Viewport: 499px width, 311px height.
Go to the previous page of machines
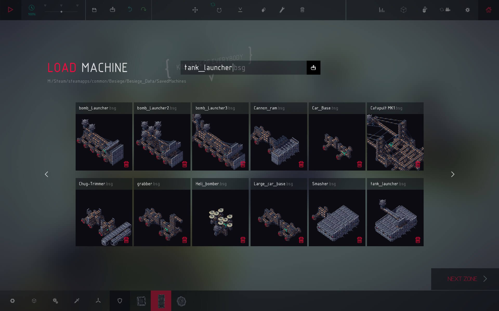click(47, 174)
